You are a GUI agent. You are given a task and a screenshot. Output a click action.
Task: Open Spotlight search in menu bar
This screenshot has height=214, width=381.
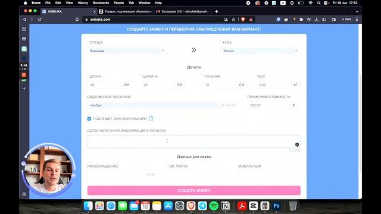click(x=318, y=3)
